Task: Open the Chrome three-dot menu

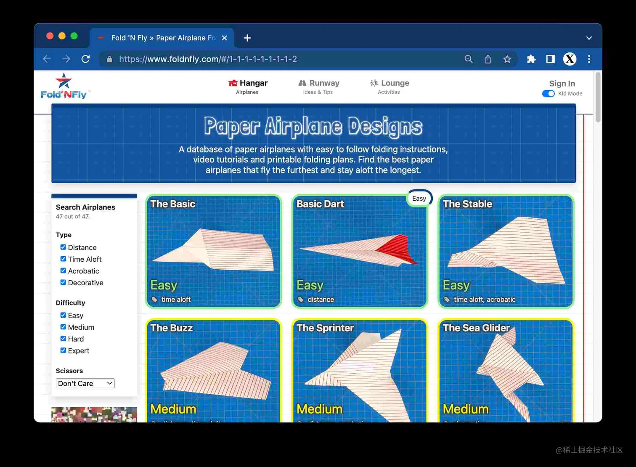Action: [589, 59]
